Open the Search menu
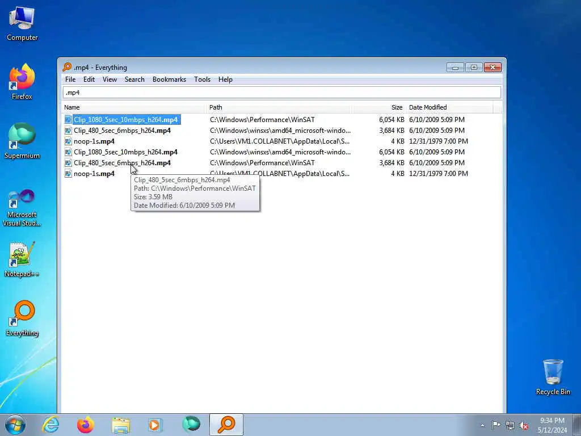The height and width of the screenshot is (436, 581). [134, 79]
